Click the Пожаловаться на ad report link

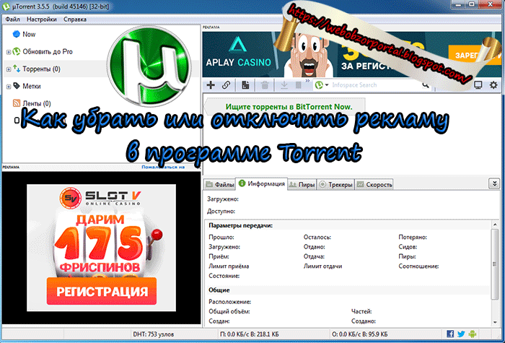click(x=163, y=167)
